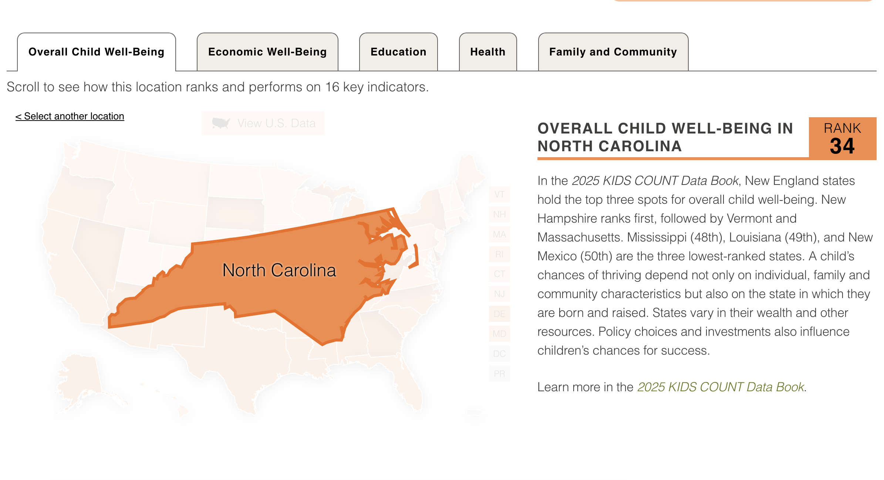Viewport: 884px width, 480px height.
Task: Click the Select another location link
Action: point(70,116)
